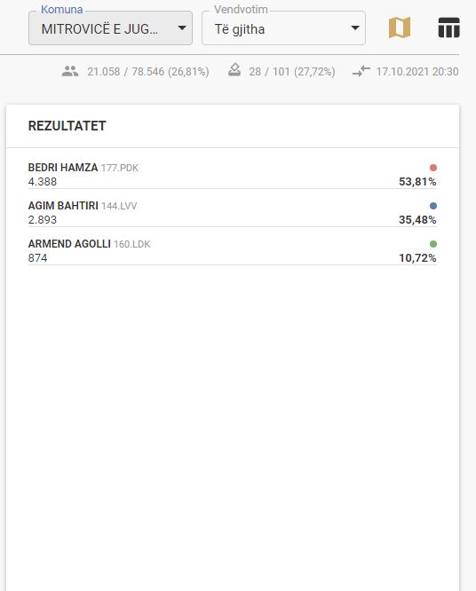Viewport: 476px width, 591px height.
Task: Expand the Vendvotim dropdown arrow
Action: 355,28
